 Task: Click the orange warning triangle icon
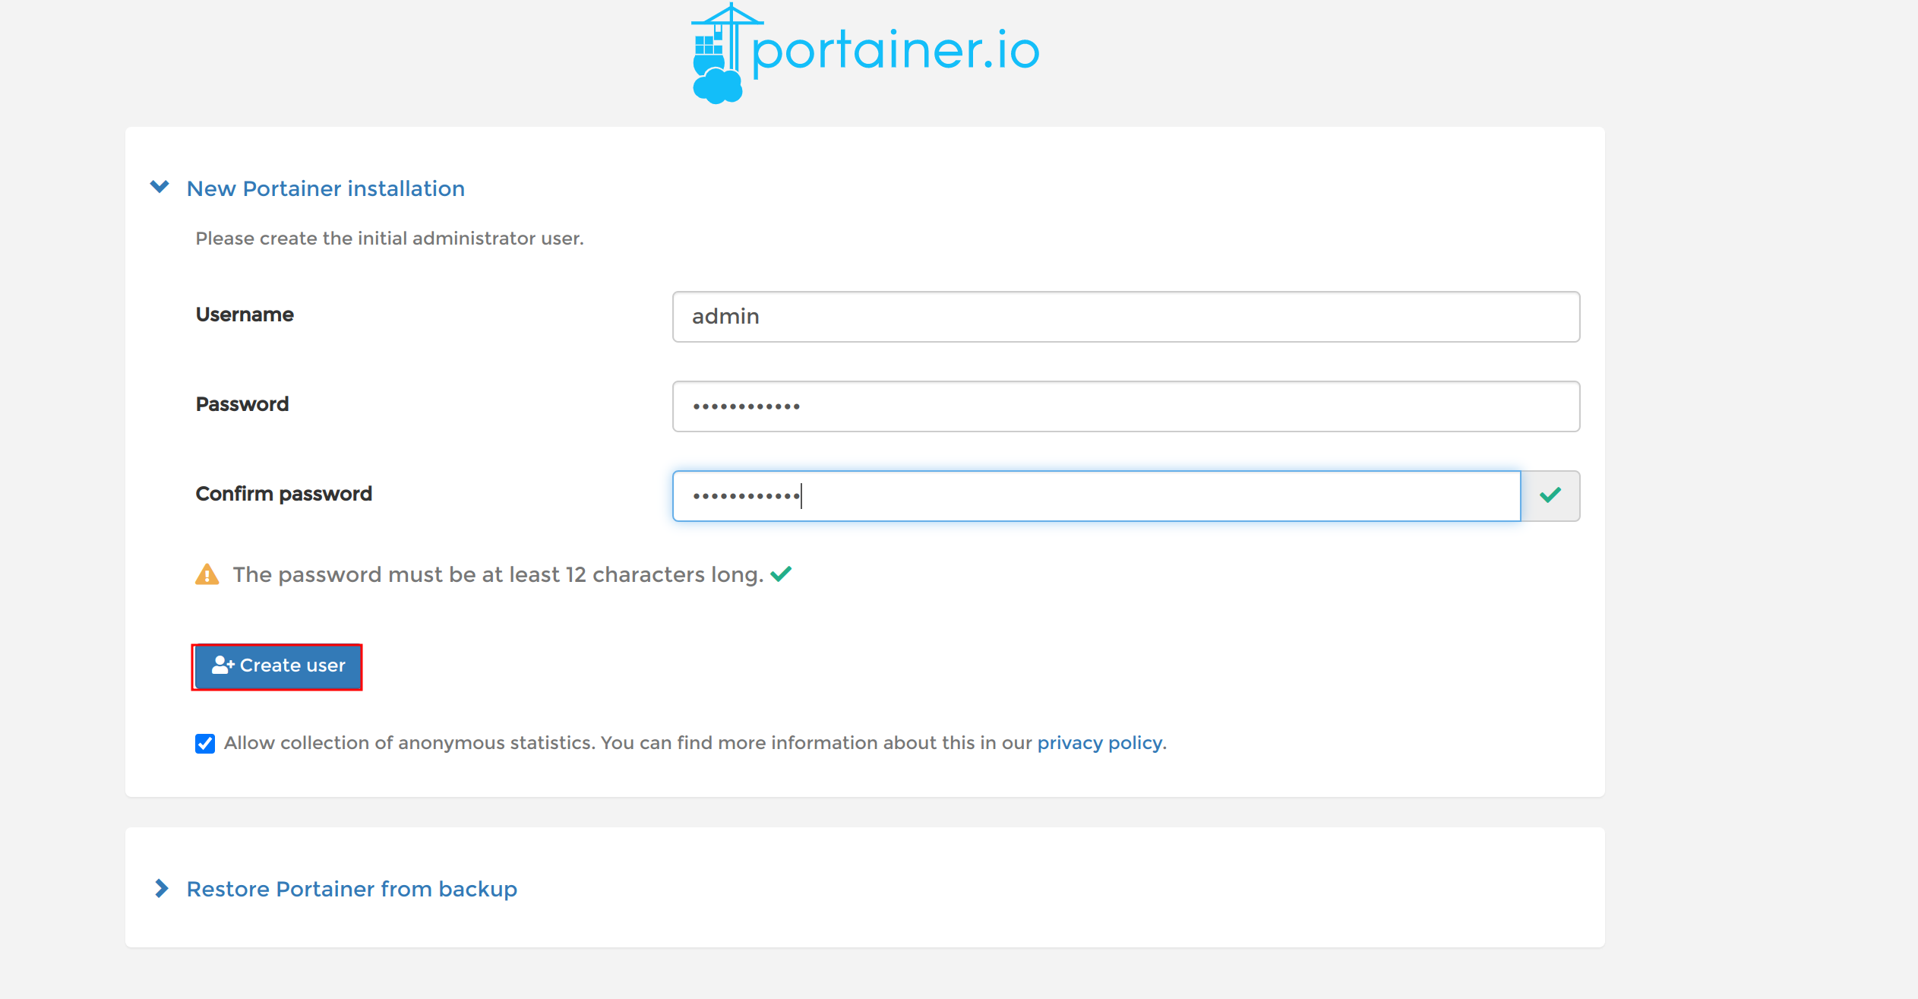tap(206, 574)
